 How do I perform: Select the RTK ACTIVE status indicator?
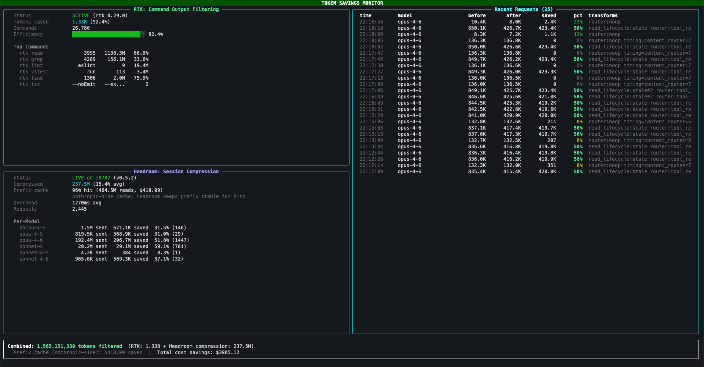pos(81,15)
